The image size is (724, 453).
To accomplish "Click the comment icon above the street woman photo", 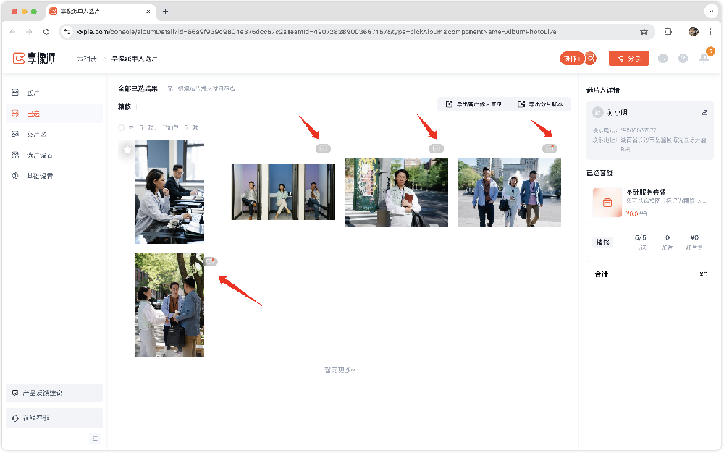I will [436, 148].
